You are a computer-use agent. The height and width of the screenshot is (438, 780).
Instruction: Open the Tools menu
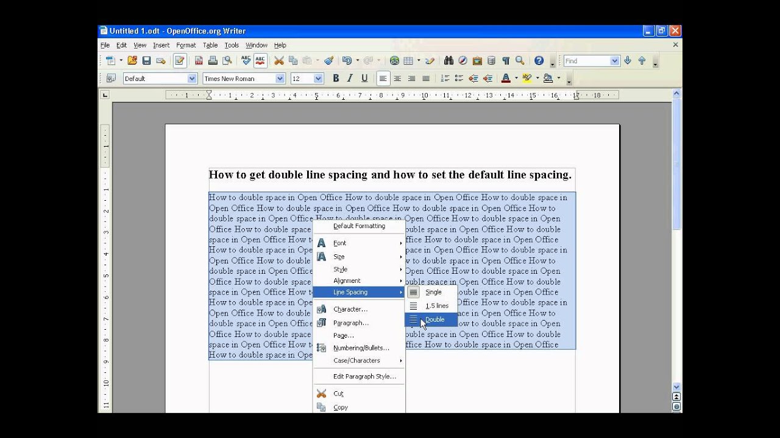[x=232, y=45]
